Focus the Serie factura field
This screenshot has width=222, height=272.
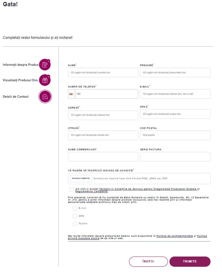[x=175, y=156]
